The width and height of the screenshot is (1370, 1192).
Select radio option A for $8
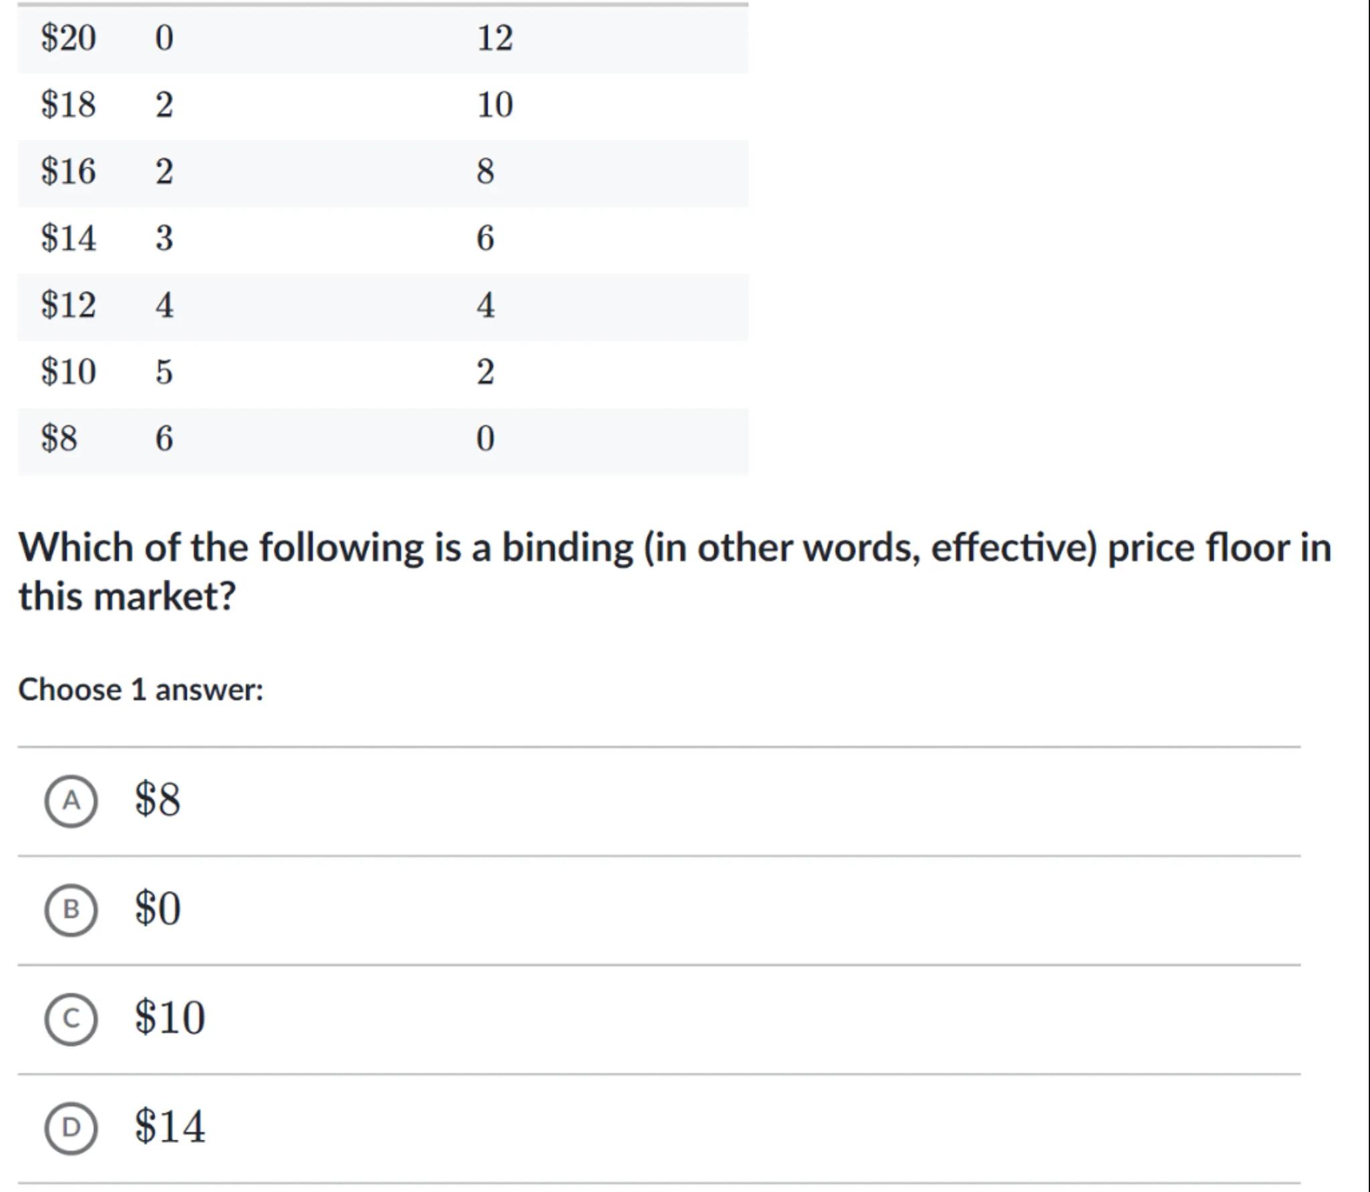[71, 801]
